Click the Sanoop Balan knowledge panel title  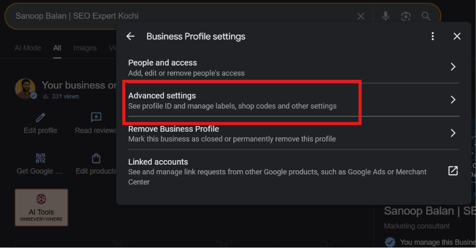pyautogui.click(x=429, y=211)
